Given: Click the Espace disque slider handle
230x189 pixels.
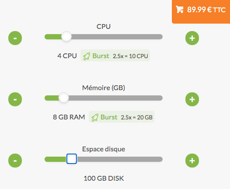Looking at the screenshot, I should pyautogui.click(x=72, y=159).
